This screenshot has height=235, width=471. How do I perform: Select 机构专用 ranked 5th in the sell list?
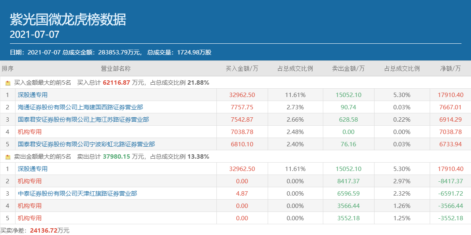click(30, 218)
